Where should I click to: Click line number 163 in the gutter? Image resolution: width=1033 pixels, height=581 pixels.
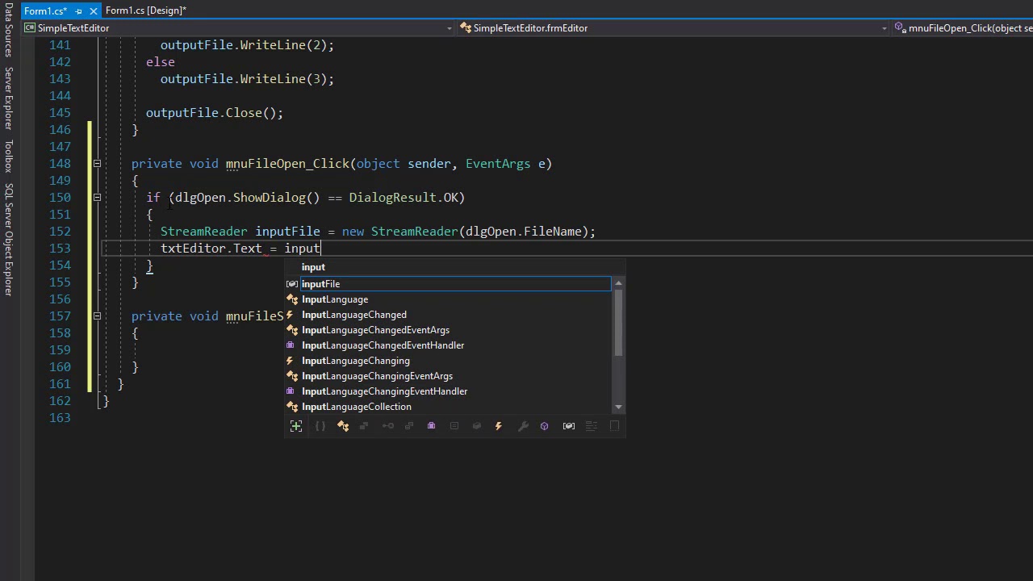point(60,418)
